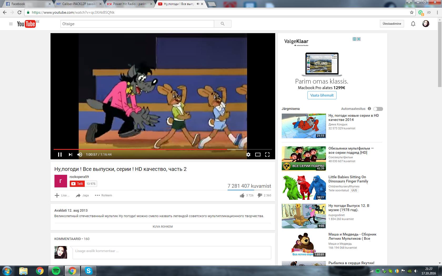Open the Rohkem more options menu

tap(103, 195)
